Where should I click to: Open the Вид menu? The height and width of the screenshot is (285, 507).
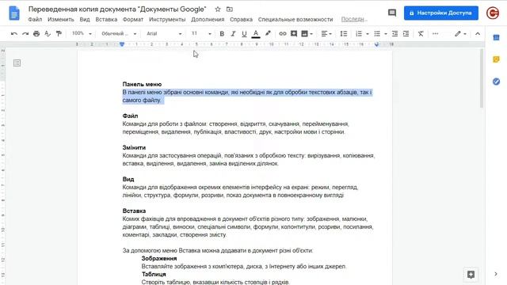coord(85,19)
